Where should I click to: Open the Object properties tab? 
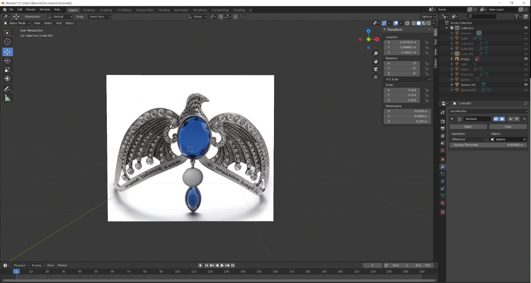442,159
